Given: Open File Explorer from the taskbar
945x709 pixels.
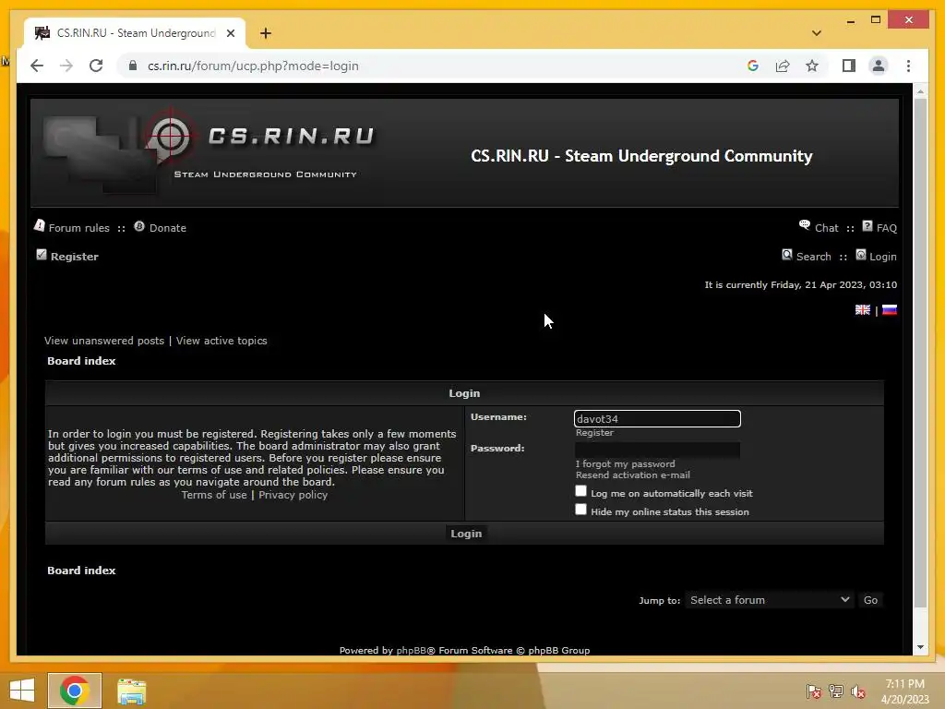Looking at the screenshot, I should [x=131, y=691].
